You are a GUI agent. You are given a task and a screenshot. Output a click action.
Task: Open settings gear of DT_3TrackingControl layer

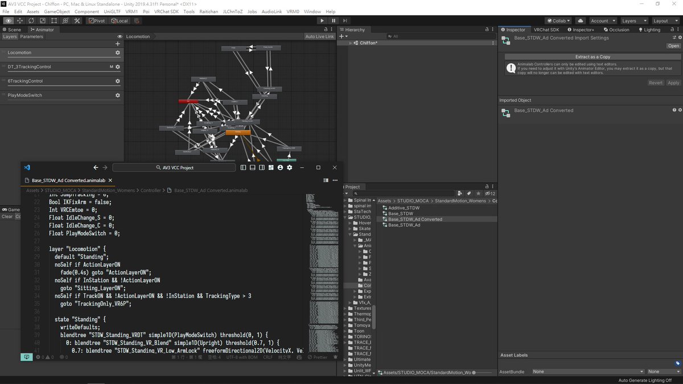tap(118, 67)
